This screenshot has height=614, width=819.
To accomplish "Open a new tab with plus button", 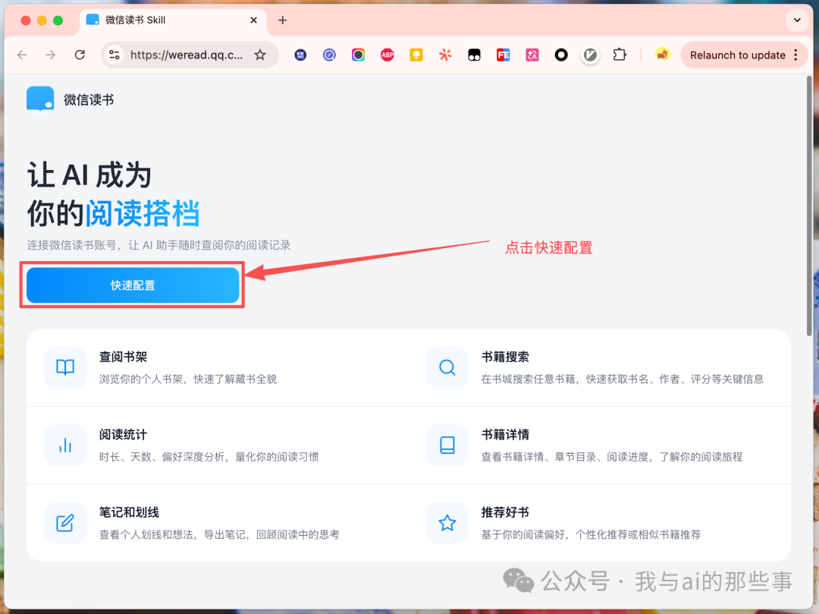I will [x=283, y=20].
